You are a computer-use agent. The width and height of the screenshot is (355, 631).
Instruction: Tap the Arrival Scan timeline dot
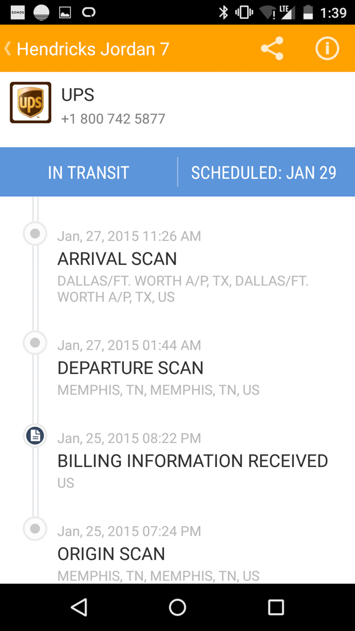pyautogui.click(x=35, y=233)
